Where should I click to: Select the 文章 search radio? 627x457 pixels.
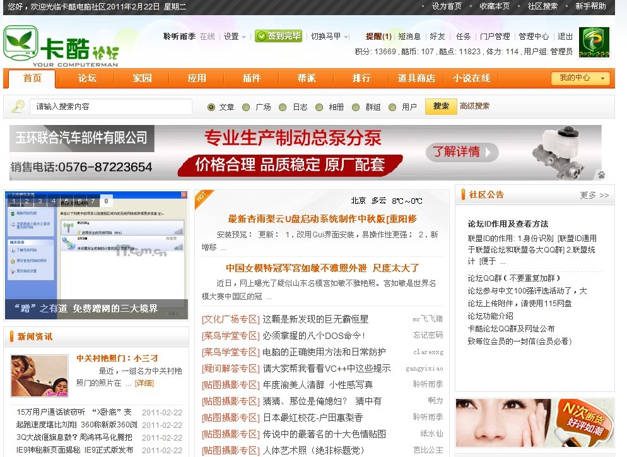(x=211, y=107)
